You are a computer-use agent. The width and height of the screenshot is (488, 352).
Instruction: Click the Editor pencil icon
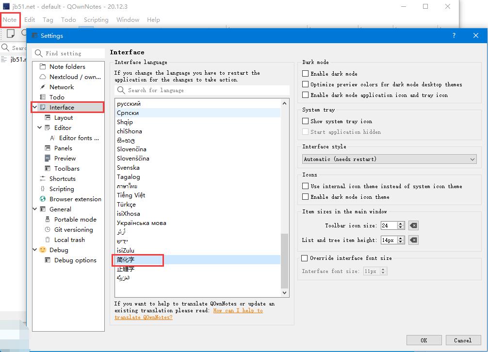48,128
